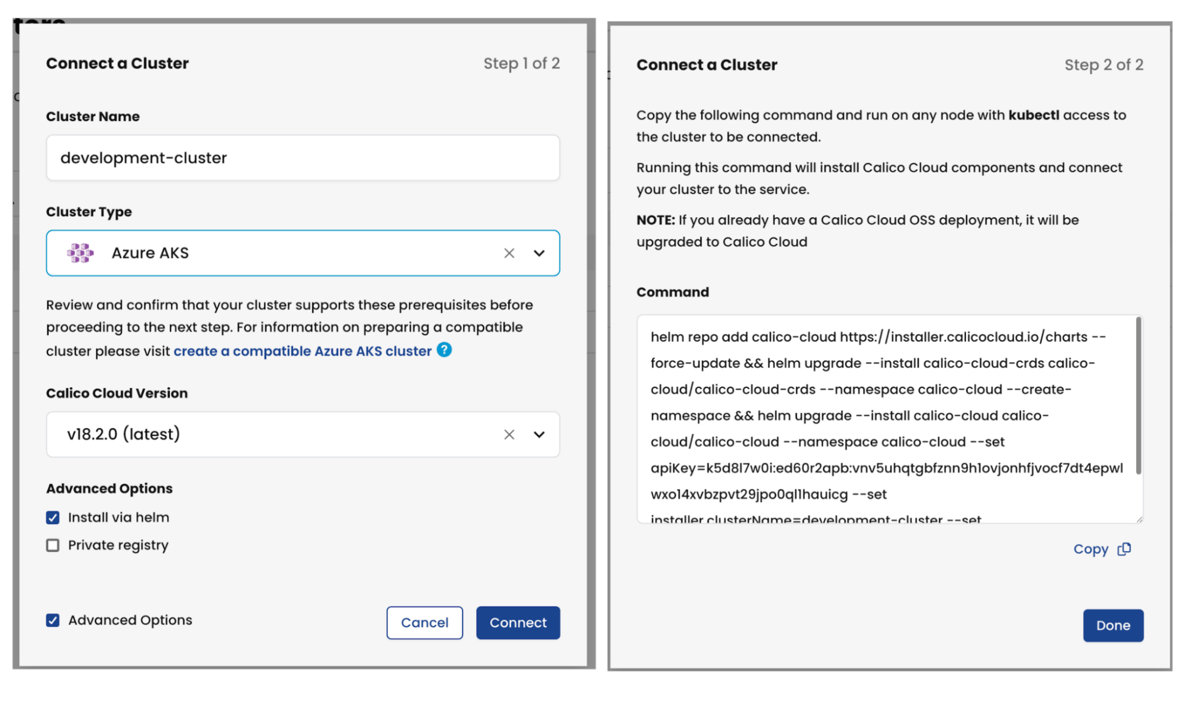This screenshot has height=704, width=1184.
Task: Open create a compatible Azure AKS cluster link
Action: coord(303,351)
